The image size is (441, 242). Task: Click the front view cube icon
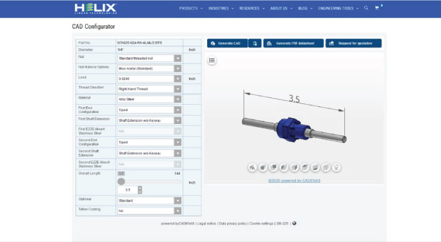point(263,168)
